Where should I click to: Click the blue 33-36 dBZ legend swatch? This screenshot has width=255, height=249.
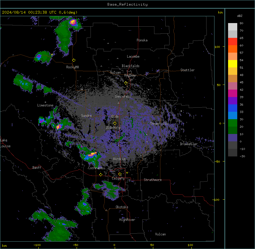pyautogui.click(x=233, y=108)
